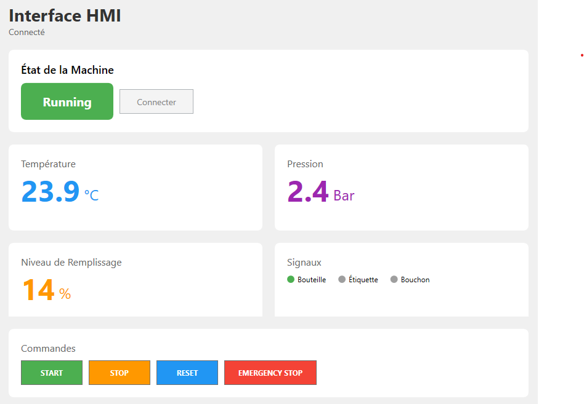
Task: Click the Interface HMI page title
Action: [65, 15]
